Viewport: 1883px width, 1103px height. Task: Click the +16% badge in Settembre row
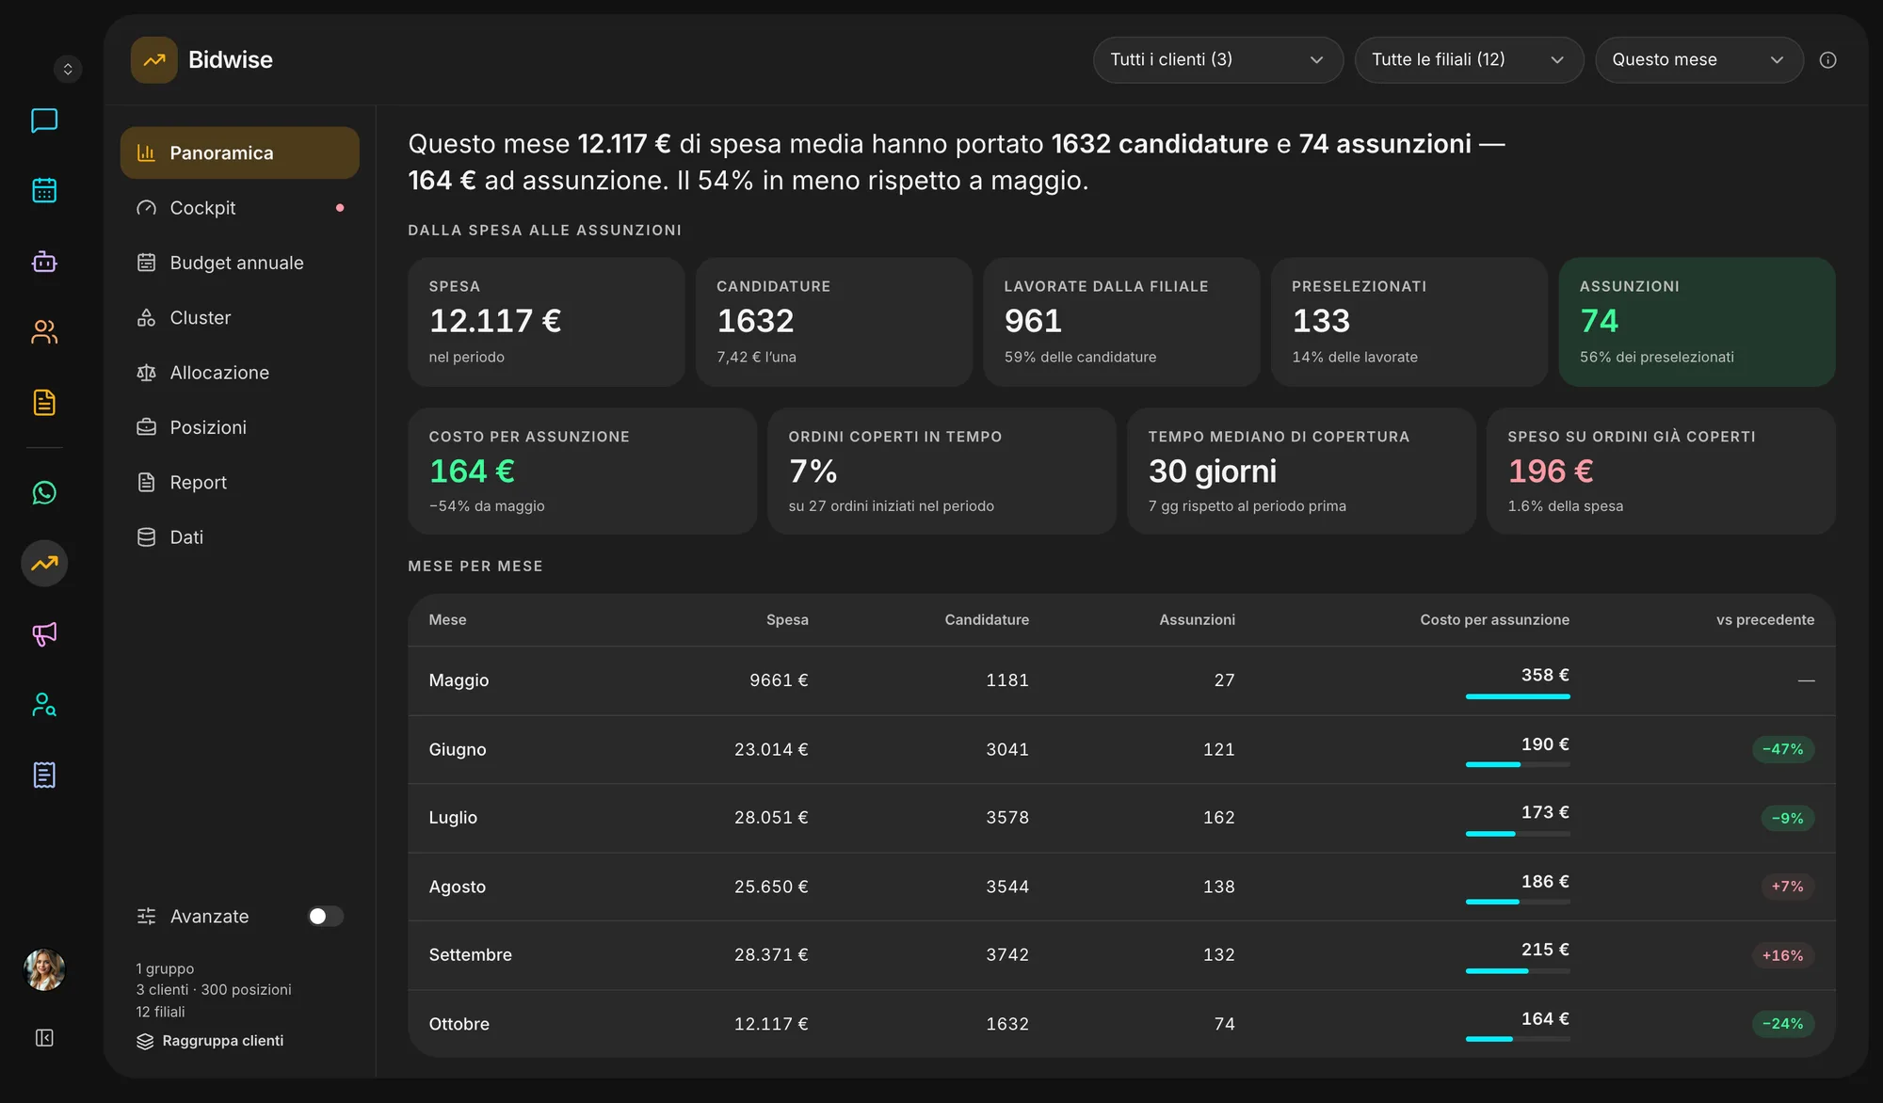tap(1783, 955)
